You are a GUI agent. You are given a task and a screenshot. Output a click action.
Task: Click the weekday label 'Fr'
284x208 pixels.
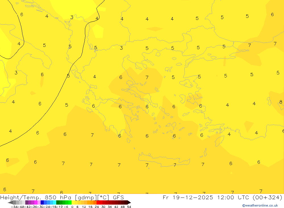click(x=166, y=197)
